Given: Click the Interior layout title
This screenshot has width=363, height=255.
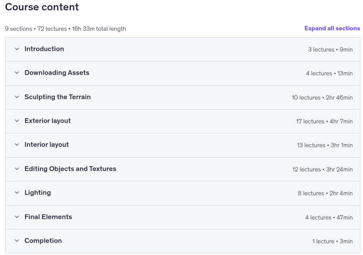Looking at the screenshot, I should (x=47, y=145).
